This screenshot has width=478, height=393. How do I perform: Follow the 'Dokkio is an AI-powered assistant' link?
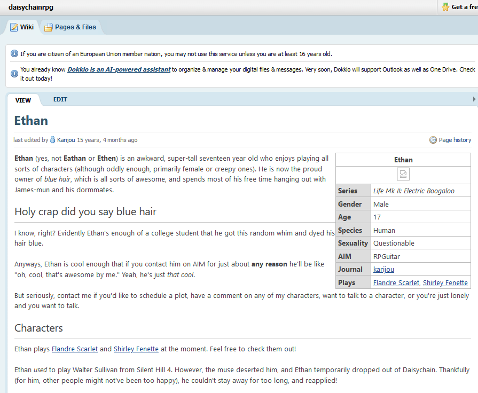[x=119, y=69]
